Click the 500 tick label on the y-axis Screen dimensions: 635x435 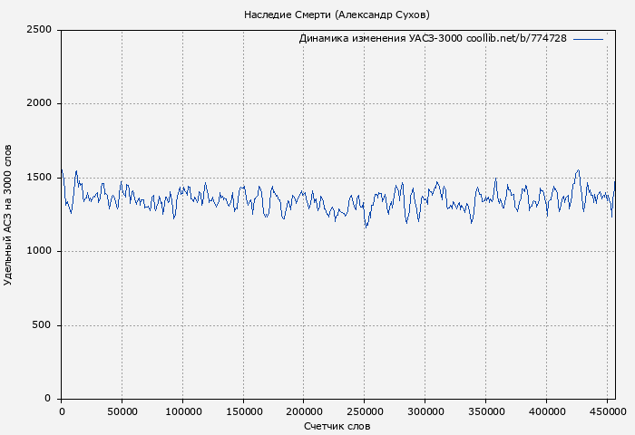42,325
